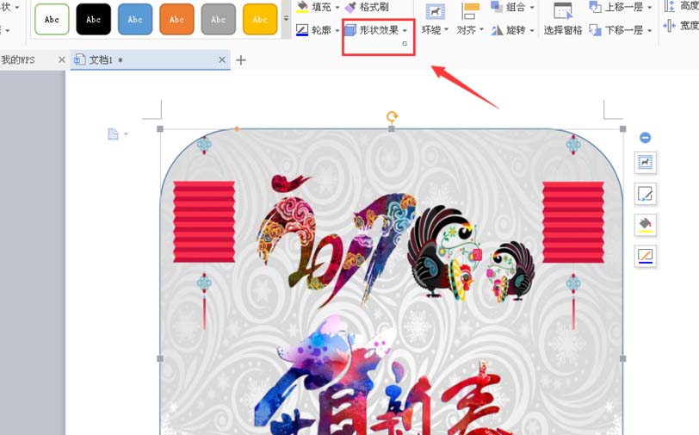Click the edit shape quick icon

point(645,194)
